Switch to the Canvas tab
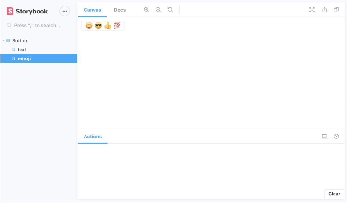This screenshot has height=204, width=347. 92,10
